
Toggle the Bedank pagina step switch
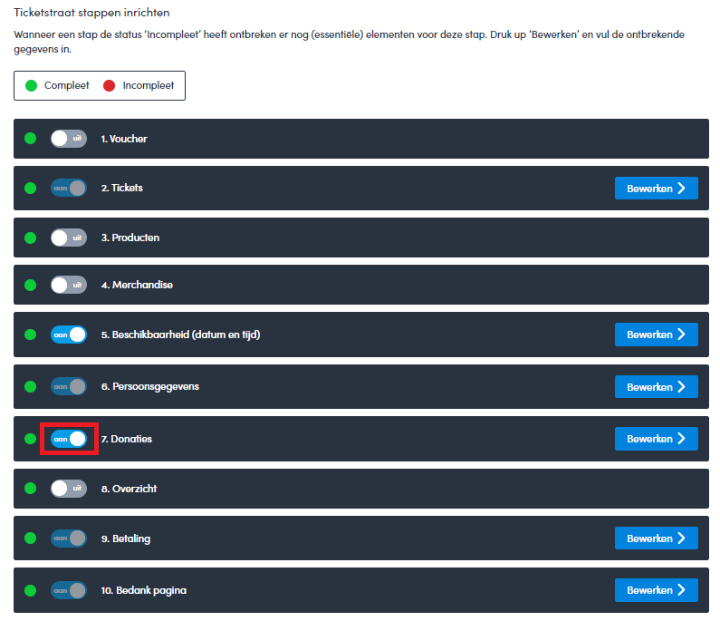(x=69, y=590)
